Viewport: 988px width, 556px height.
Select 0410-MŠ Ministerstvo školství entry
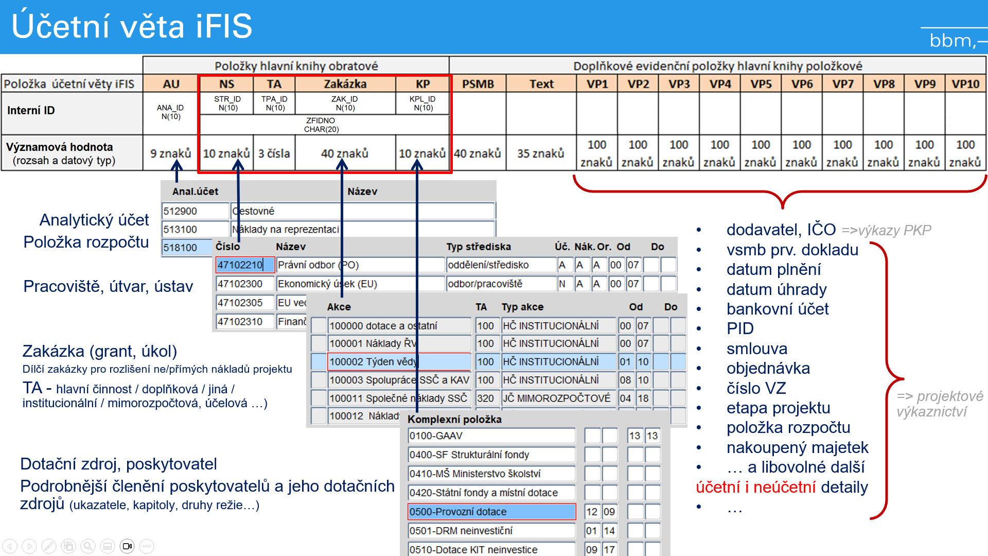coord(492,474)
